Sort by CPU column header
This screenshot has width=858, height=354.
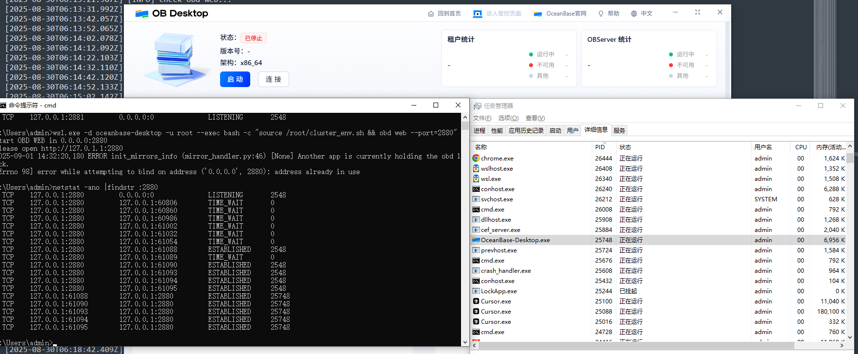tap(801, 147)
